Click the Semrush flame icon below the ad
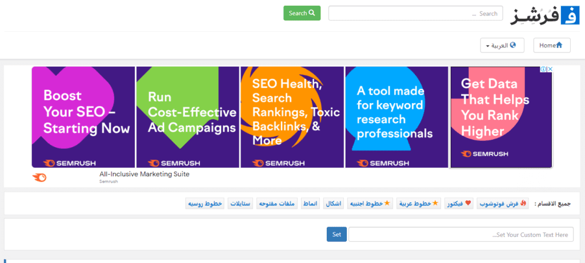The width and height of the screenshot is (585, 263). click(39, 177)
